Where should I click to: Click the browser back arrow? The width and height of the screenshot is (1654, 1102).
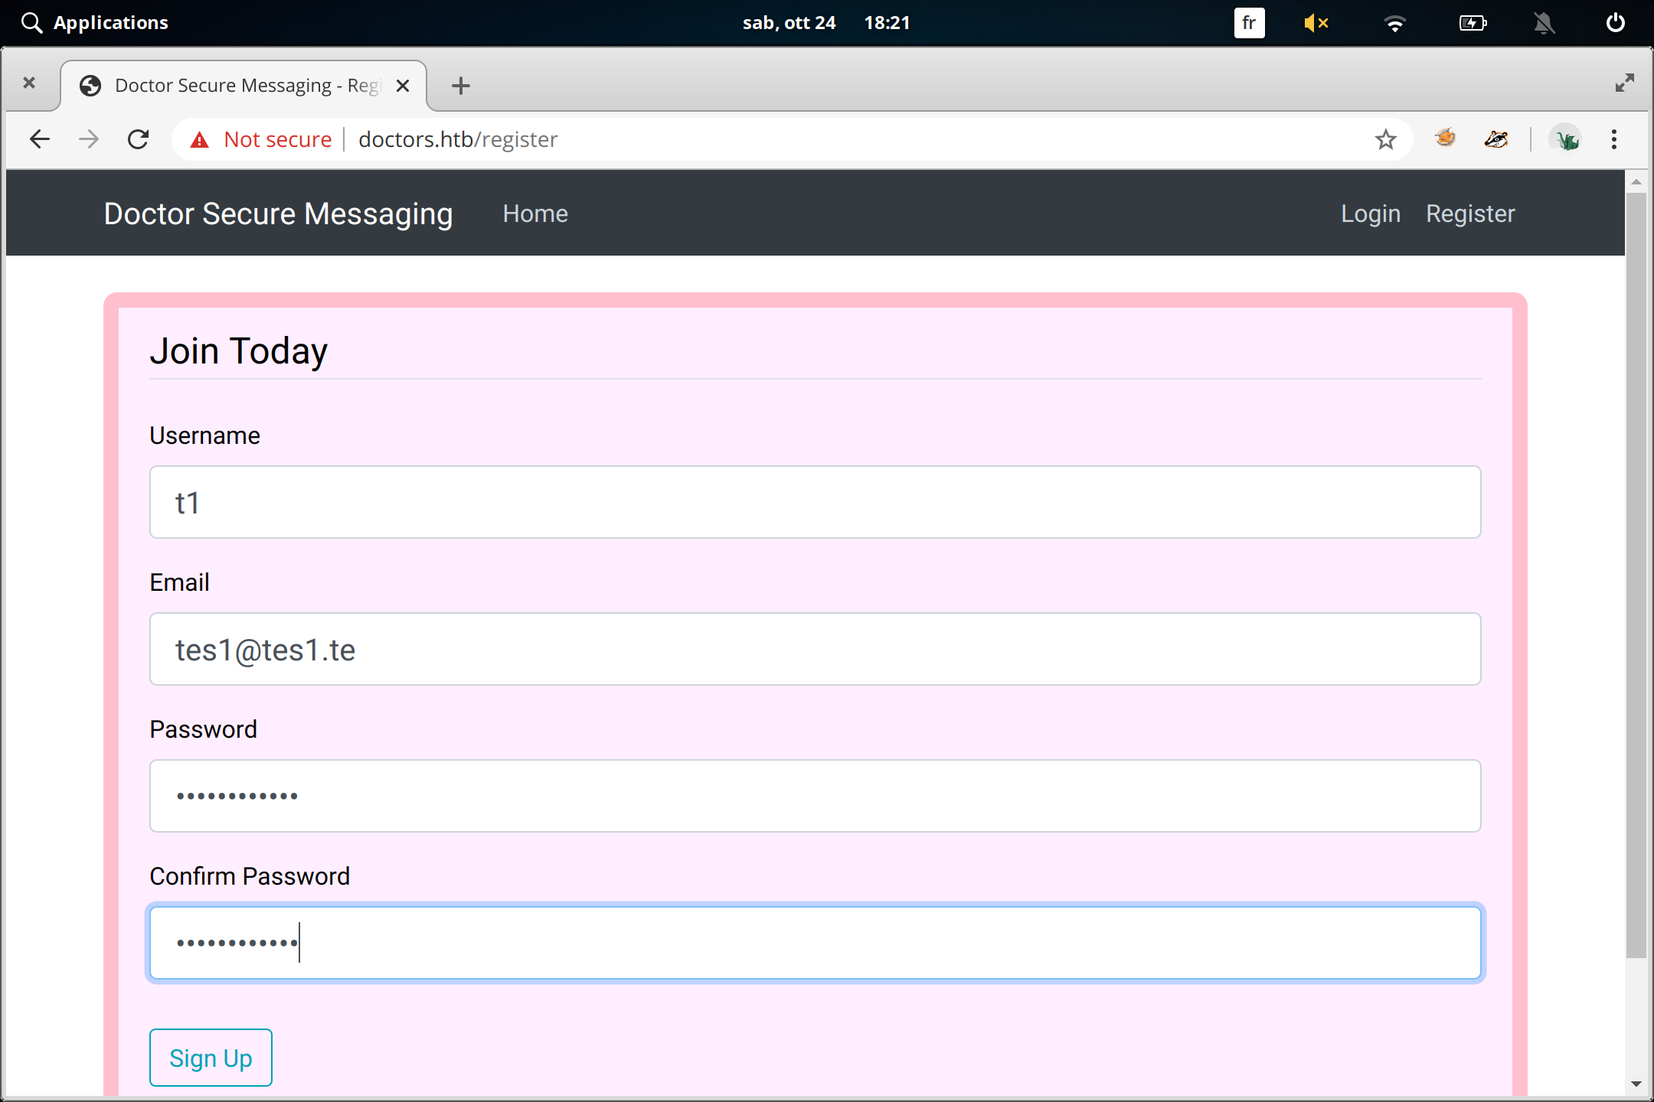(40, 139)
